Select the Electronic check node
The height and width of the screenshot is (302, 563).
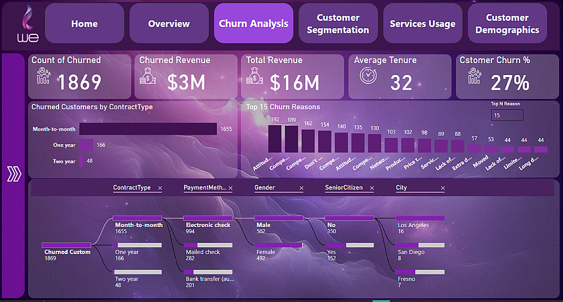coord(208,218)
